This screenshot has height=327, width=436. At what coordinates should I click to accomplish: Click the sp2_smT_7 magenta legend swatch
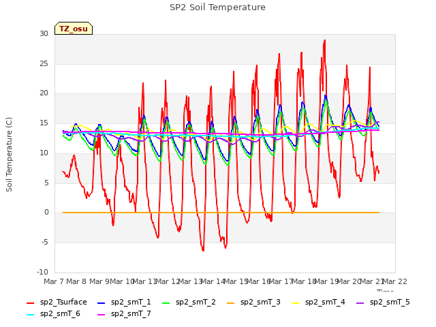(102, 315)
